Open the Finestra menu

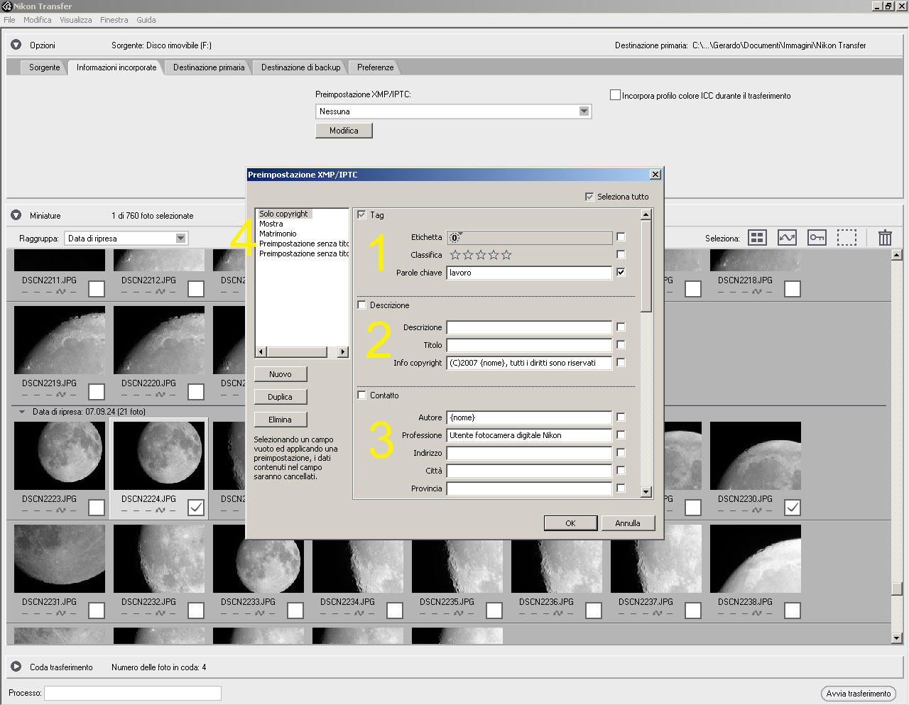click(114, 20)
